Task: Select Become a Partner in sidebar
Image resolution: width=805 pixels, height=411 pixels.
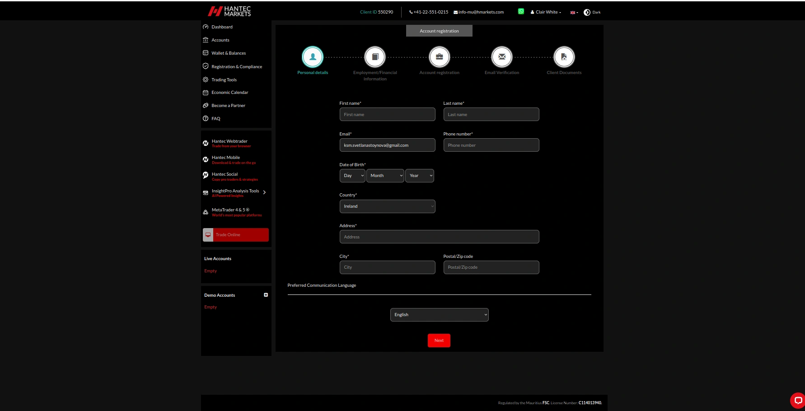Action: (x=228, y=105)
